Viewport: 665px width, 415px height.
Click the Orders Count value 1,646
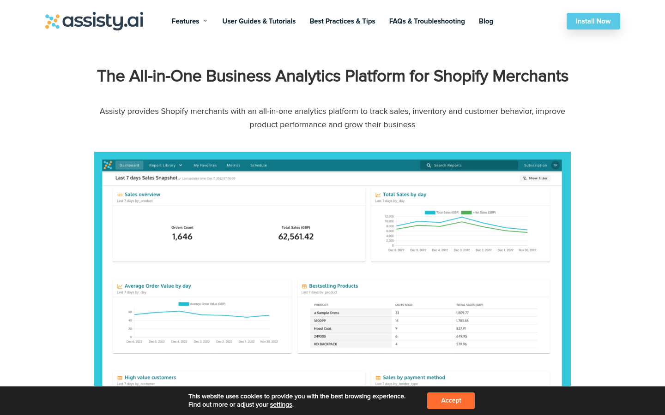point(182,237)
